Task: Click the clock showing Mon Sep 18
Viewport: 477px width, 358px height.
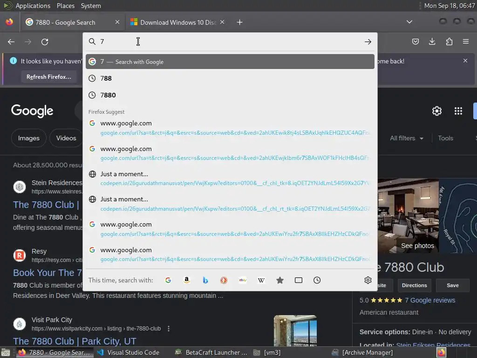Action: 450,6
